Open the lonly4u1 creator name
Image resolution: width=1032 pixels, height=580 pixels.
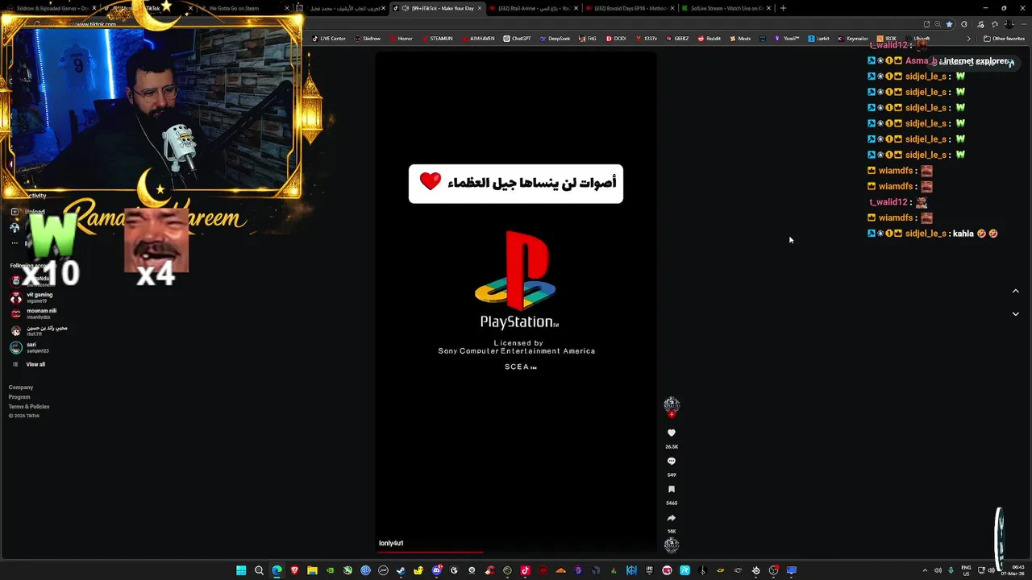tap(391, 543)
